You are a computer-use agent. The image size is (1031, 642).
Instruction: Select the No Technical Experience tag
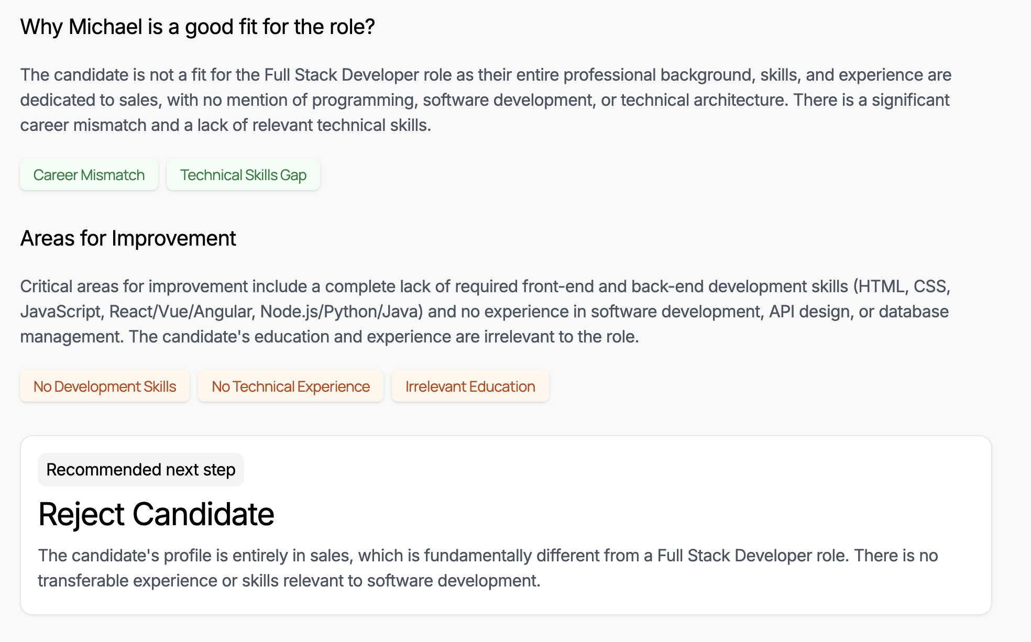pos(291,386)
